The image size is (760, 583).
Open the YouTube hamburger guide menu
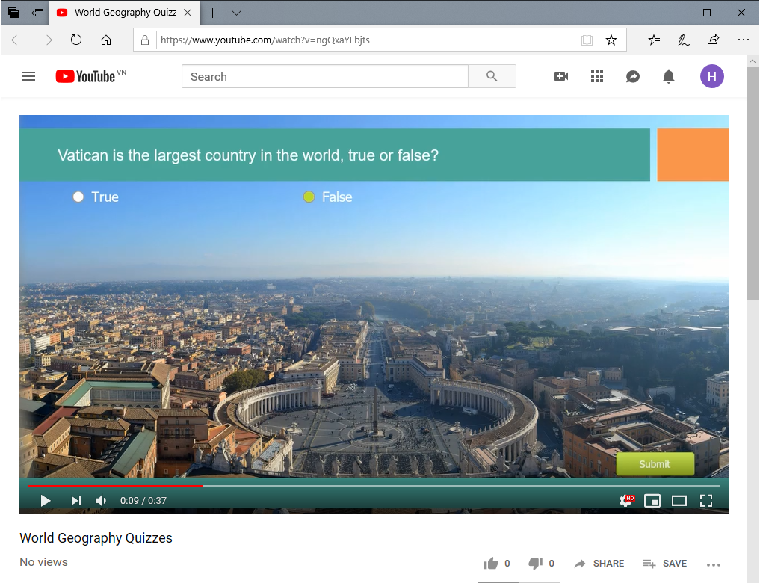click(x=28, y=76)
